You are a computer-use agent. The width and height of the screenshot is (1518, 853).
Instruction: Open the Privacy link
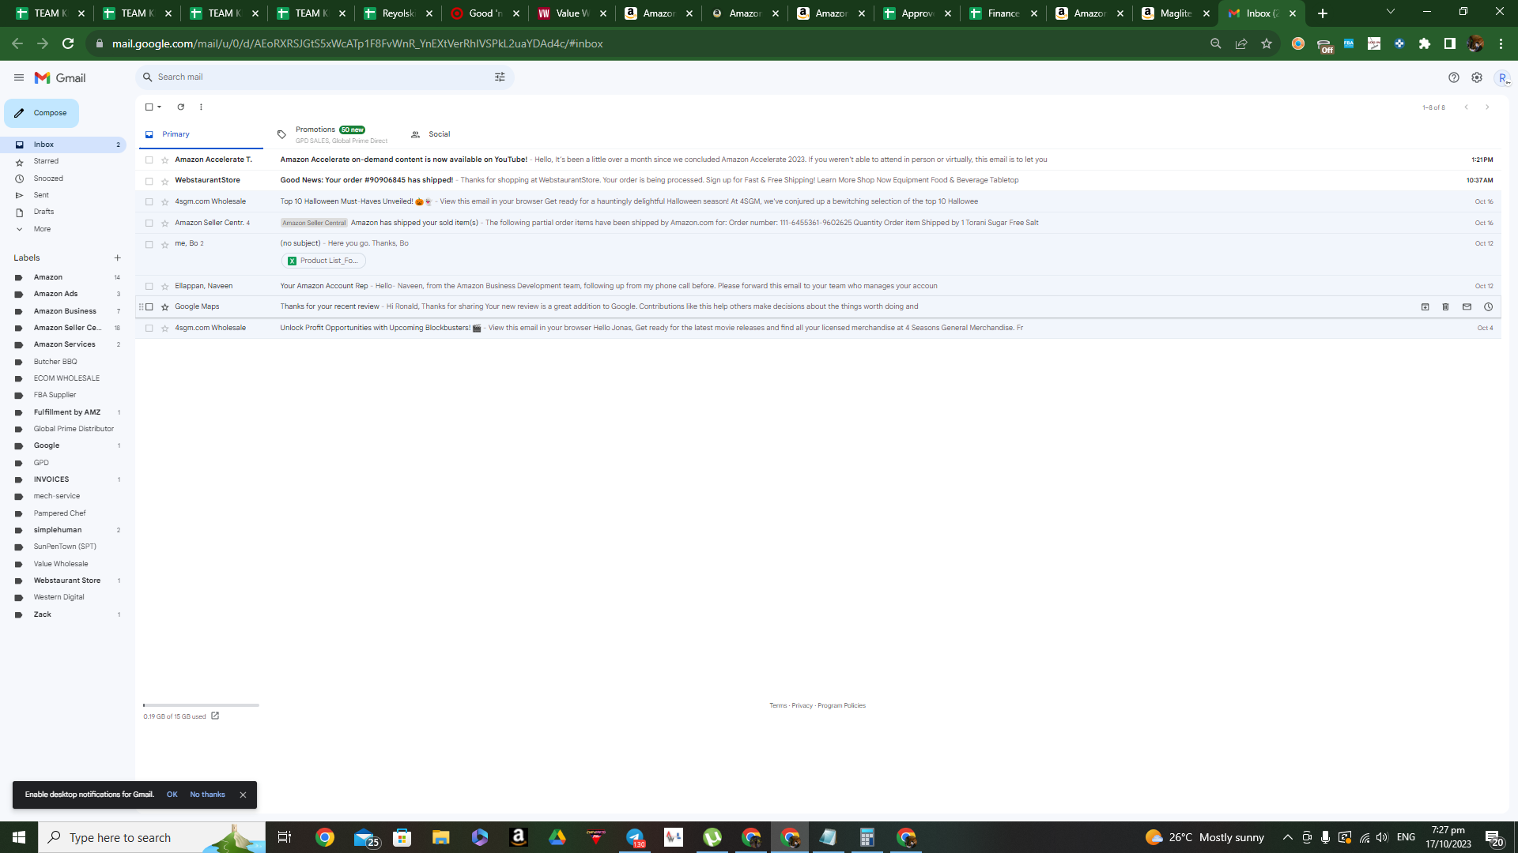click(x=802, y=706)
